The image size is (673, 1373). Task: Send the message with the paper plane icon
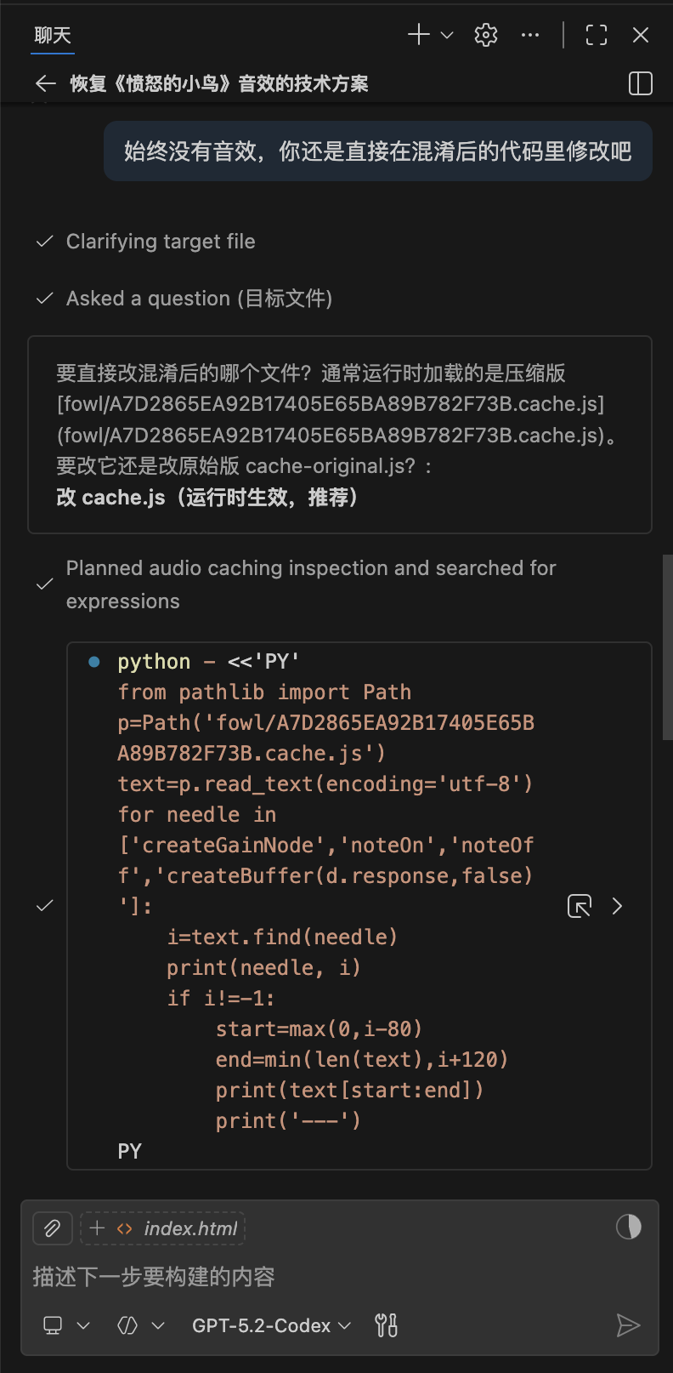629,1325
